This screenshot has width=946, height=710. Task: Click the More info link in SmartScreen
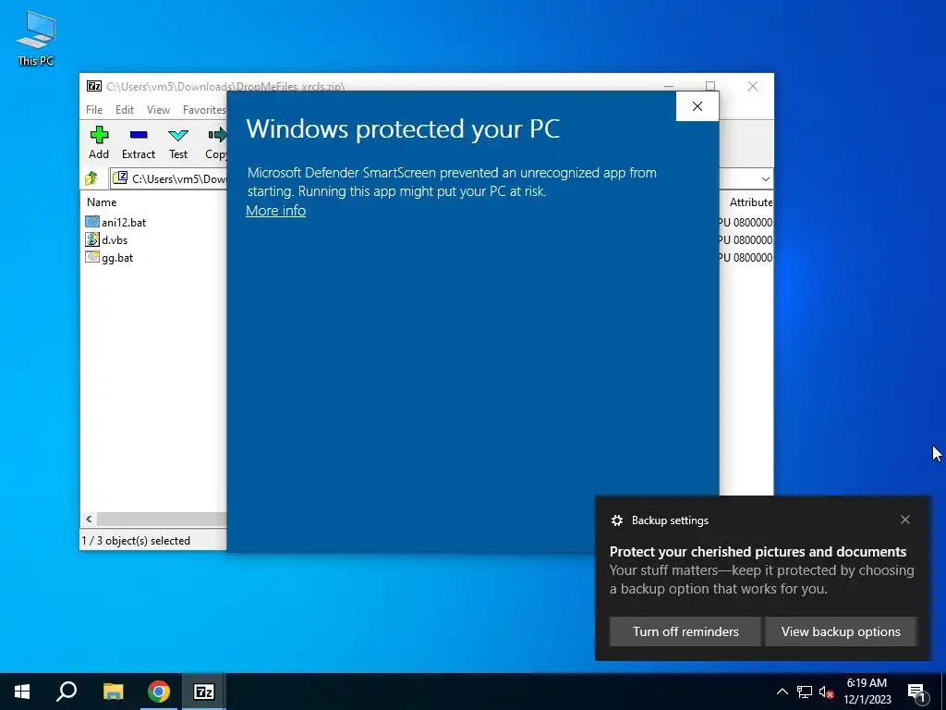(x=275, y=211)
